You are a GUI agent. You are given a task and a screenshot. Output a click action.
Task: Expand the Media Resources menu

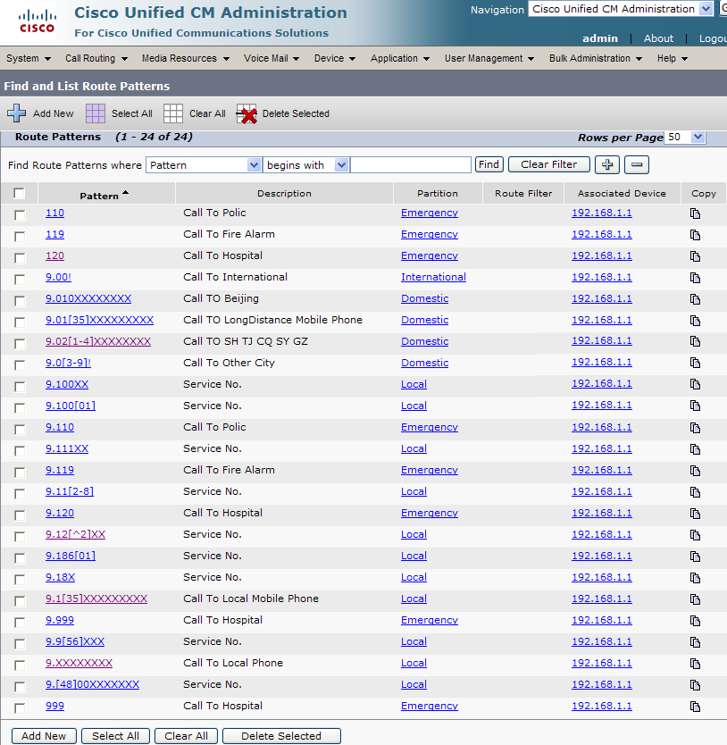tap(185, 58)
